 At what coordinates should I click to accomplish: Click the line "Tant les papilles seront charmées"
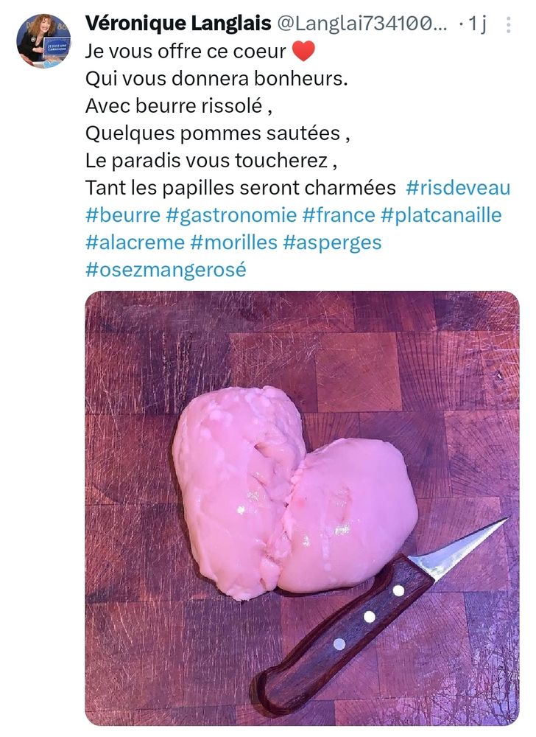[x=240, y=188]
